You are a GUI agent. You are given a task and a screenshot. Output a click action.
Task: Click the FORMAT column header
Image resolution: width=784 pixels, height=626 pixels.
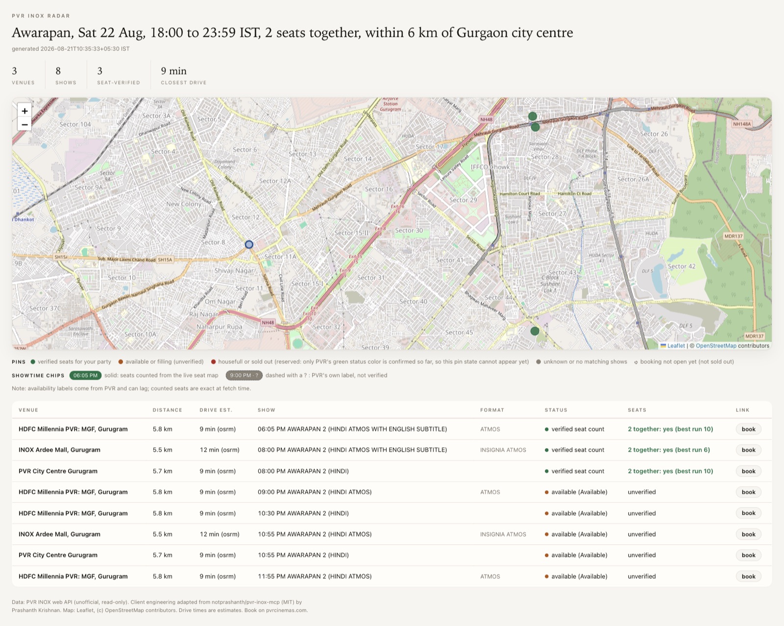click(x=492, y=410)
